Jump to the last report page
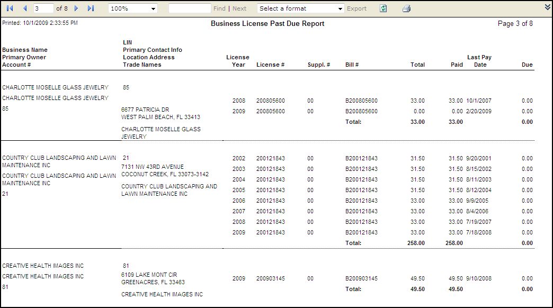The width and height of the screenshot is (553, 308). coord(91,8)
